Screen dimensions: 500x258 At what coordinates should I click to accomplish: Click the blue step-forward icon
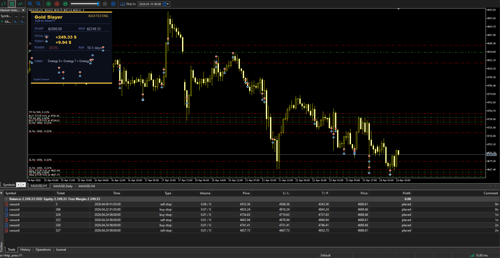coord(113,4)
